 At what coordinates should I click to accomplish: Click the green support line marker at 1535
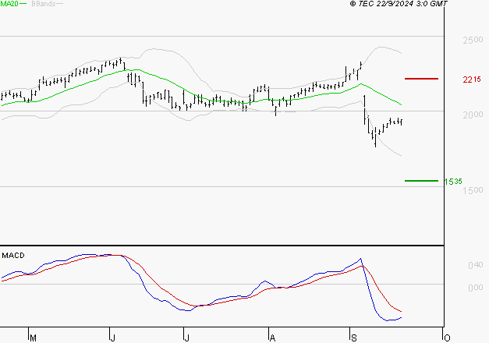[x=421, y=181]
